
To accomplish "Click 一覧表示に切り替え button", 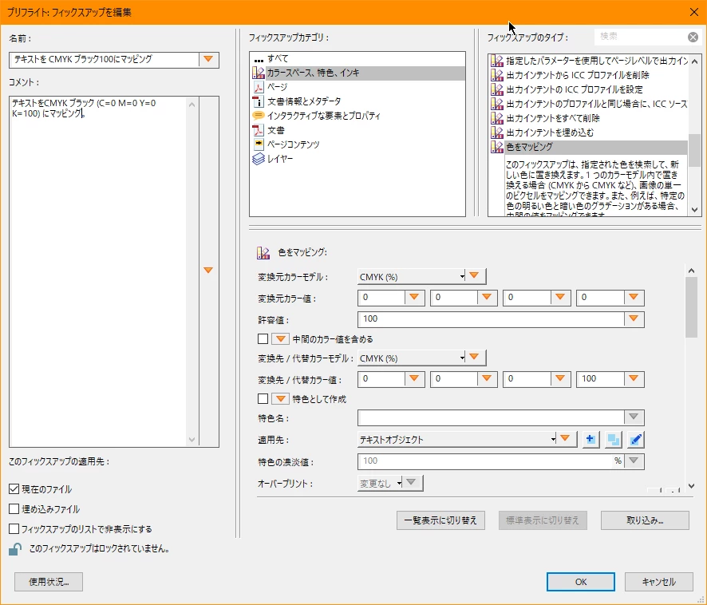I will (440, 520).
